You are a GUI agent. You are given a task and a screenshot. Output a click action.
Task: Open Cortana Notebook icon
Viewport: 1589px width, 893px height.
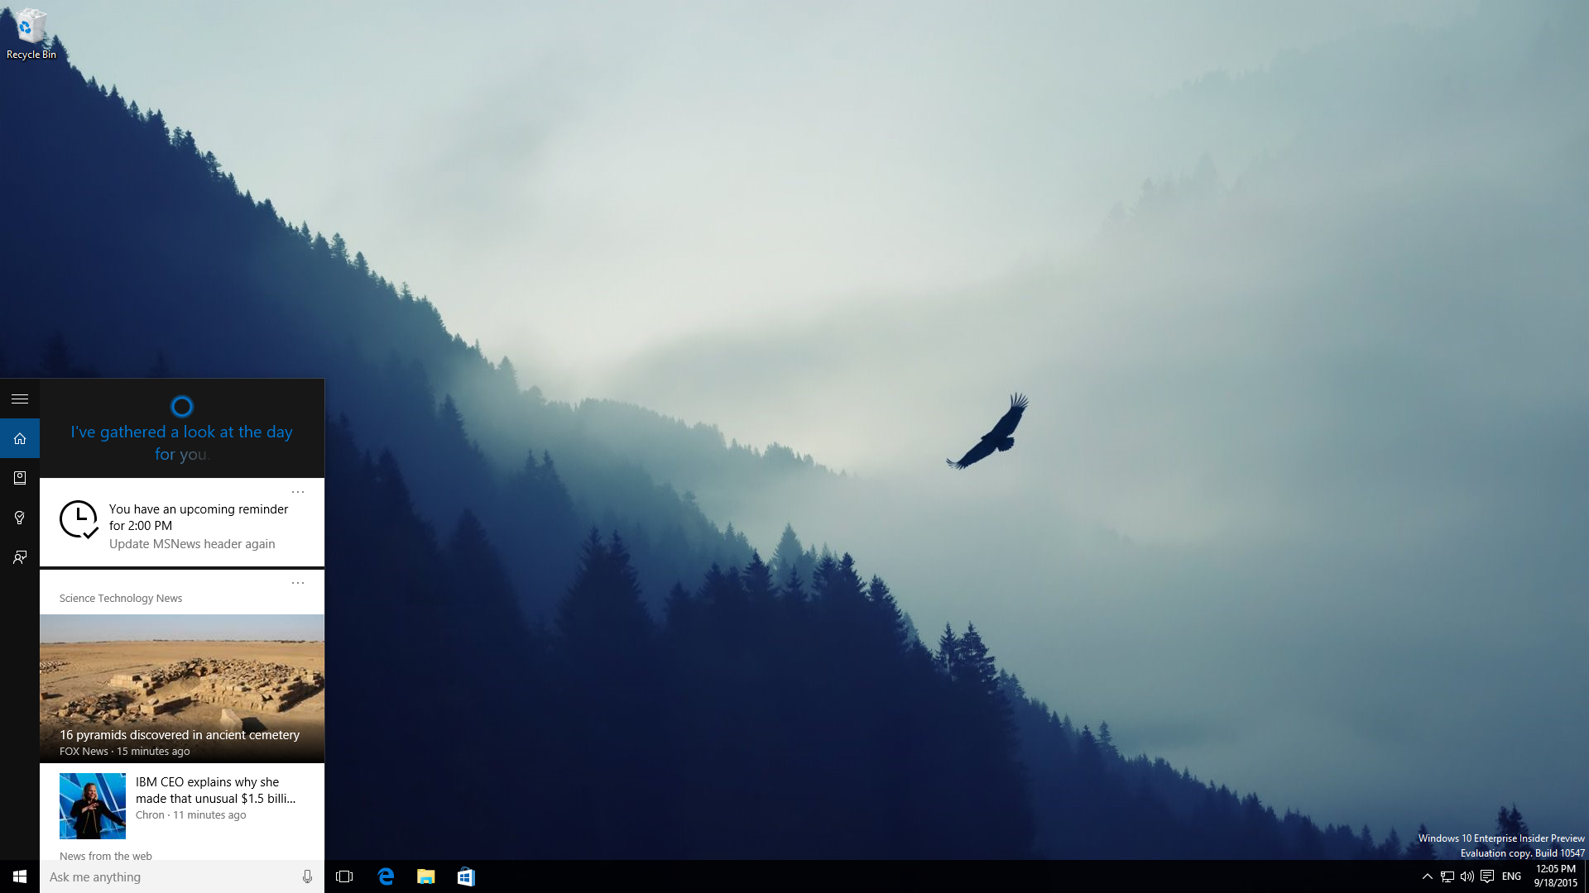point(20,478)
